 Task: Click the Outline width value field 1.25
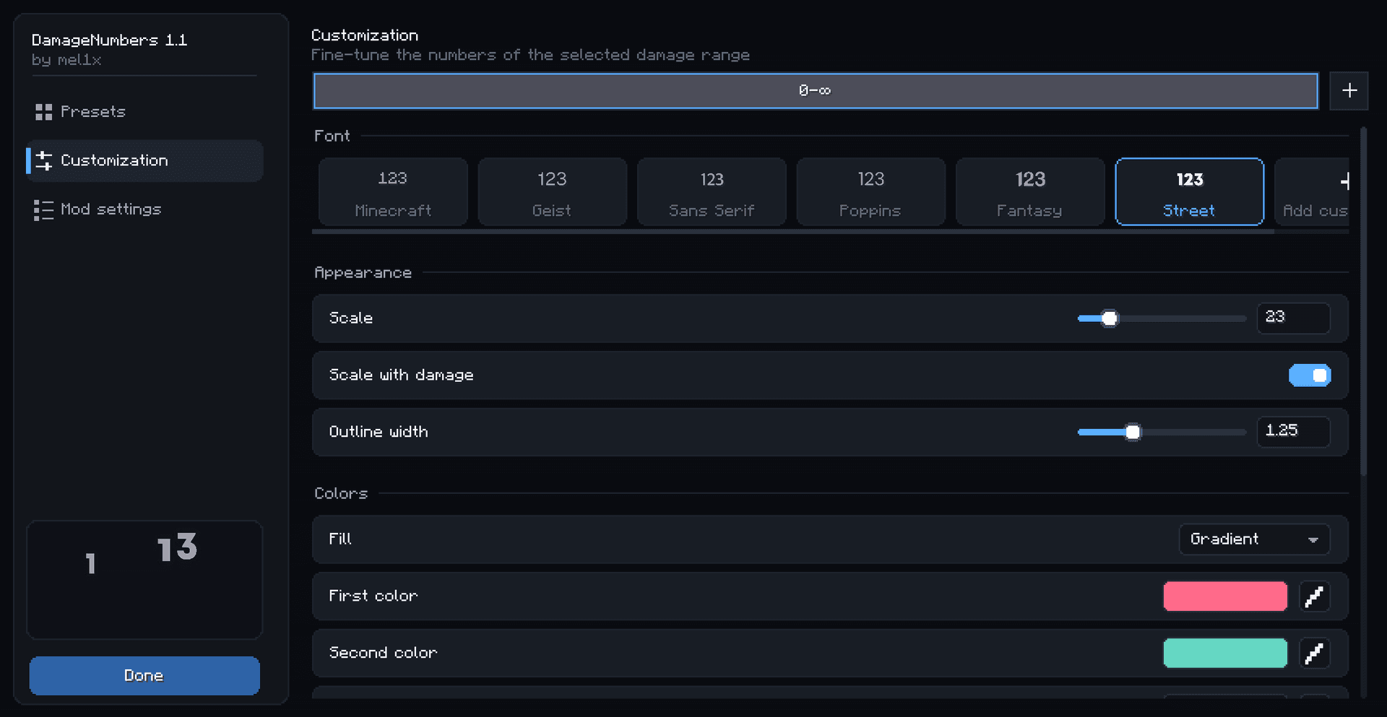coord(1293,432)
